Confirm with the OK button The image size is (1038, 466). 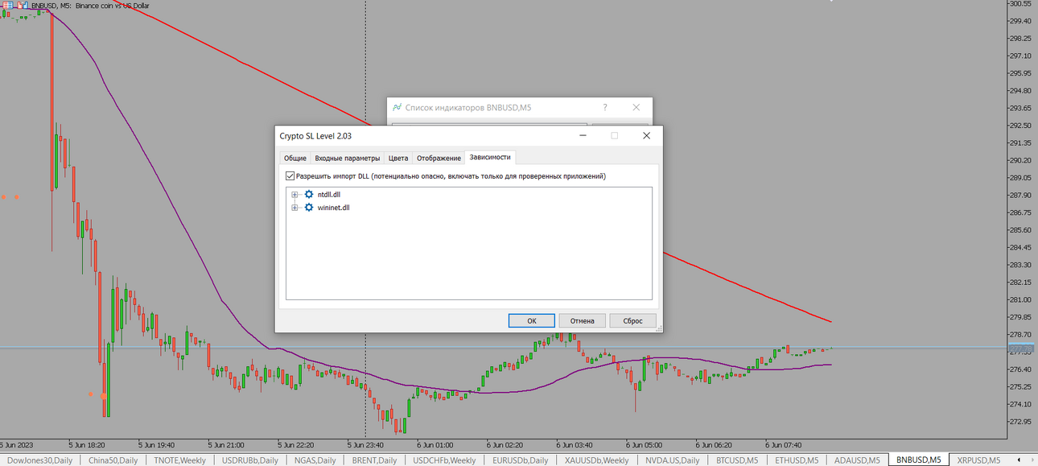coord(531,320)
